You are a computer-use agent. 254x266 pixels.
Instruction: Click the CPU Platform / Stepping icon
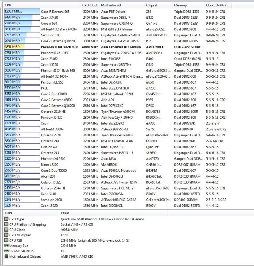click(x=6, y=224)
